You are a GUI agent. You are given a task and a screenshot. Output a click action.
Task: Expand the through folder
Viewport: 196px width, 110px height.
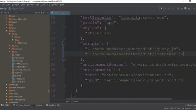6,85
